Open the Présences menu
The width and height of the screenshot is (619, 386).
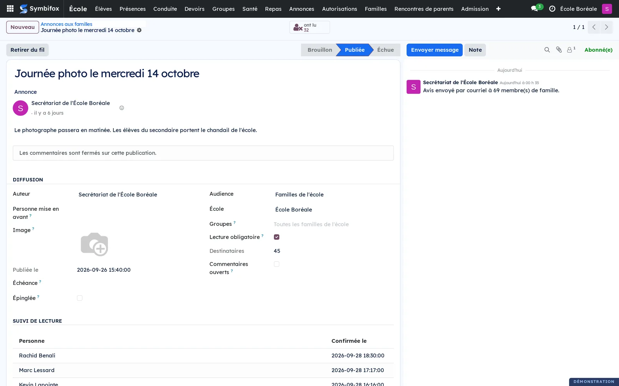tap(133, 9)
